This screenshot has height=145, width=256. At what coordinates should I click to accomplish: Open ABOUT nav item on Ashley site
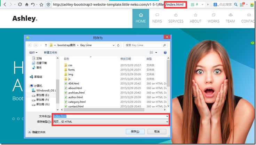(195, 18)
